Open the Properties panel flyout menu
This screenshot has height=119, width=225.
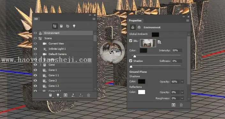[x=188, y=21]
